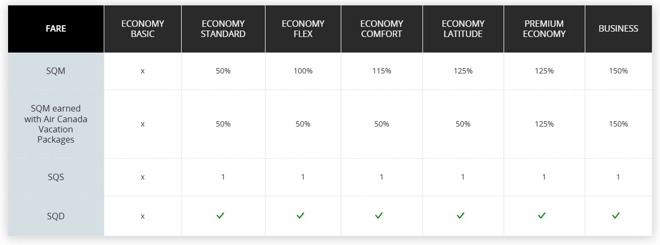The width and height of the screenshot is (660, 245).
Task: Click the Business column header
Action: pyautogui.click(x=618, y=29)
